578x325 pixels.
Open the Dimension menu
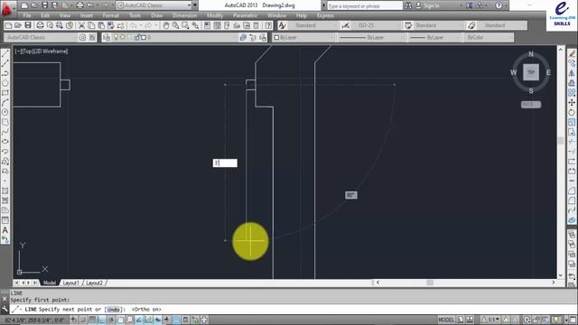pos(184,15)
